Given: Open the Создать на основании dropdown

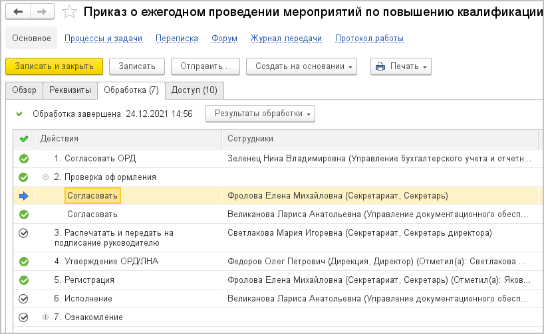Looking at the screenshot, I should tap(301, 66).
